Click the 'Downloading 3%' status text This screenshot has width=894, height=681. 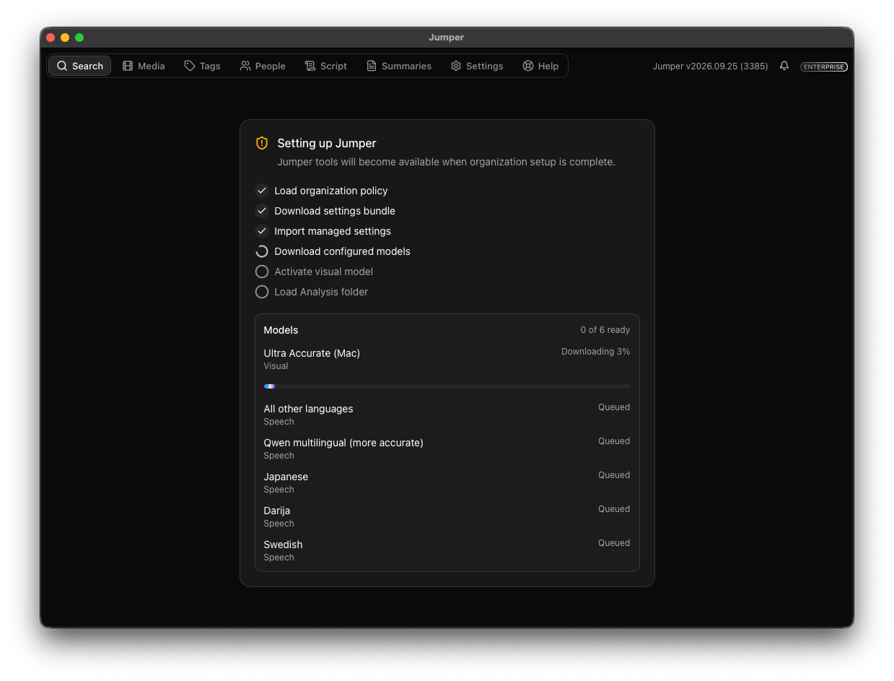pyautogui.click(x=596, y=352)
